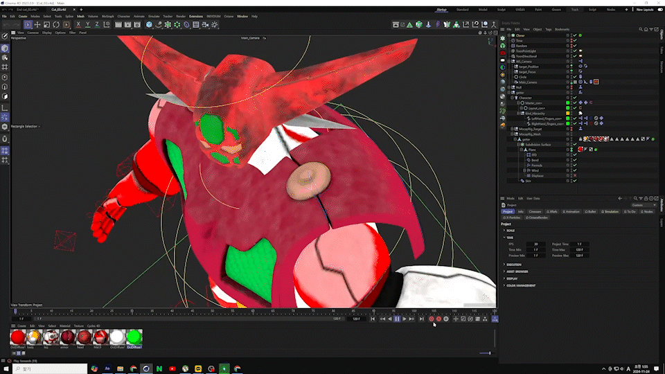Click the undo arrow in top toolbar
The width and height of the screenshot is (665, 374).
pos(6,25)
